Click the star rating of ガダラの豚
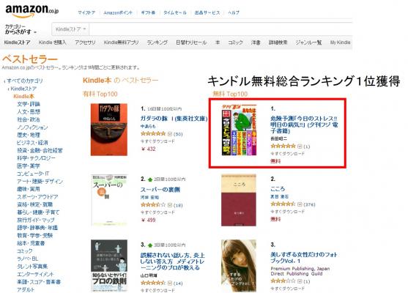This screenshot has height=293, width=408. click(153, 134)
